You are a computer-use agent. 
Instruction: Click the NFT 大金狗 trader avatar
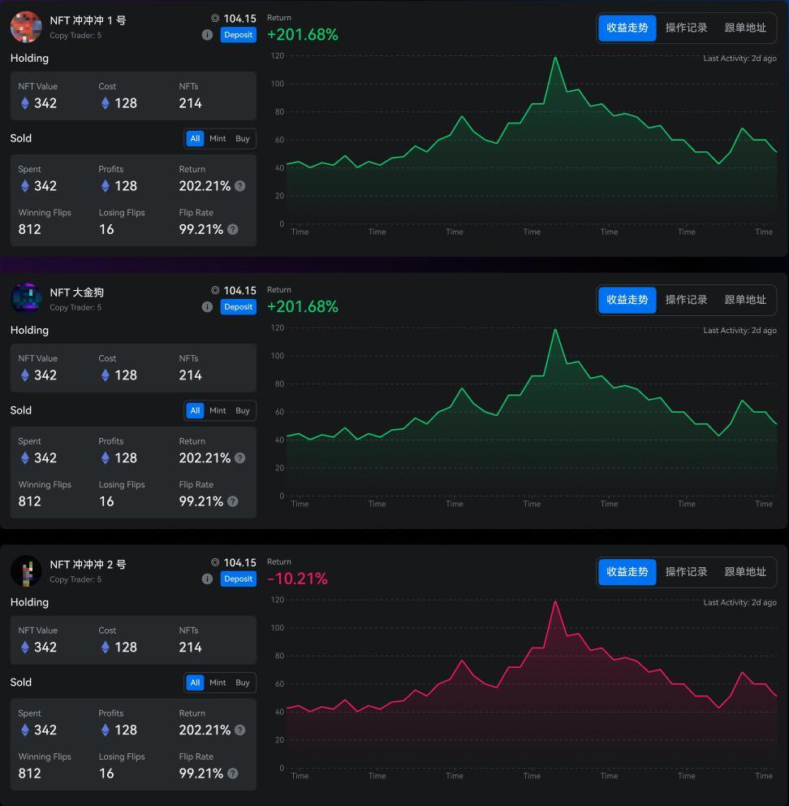pos(26,298)
